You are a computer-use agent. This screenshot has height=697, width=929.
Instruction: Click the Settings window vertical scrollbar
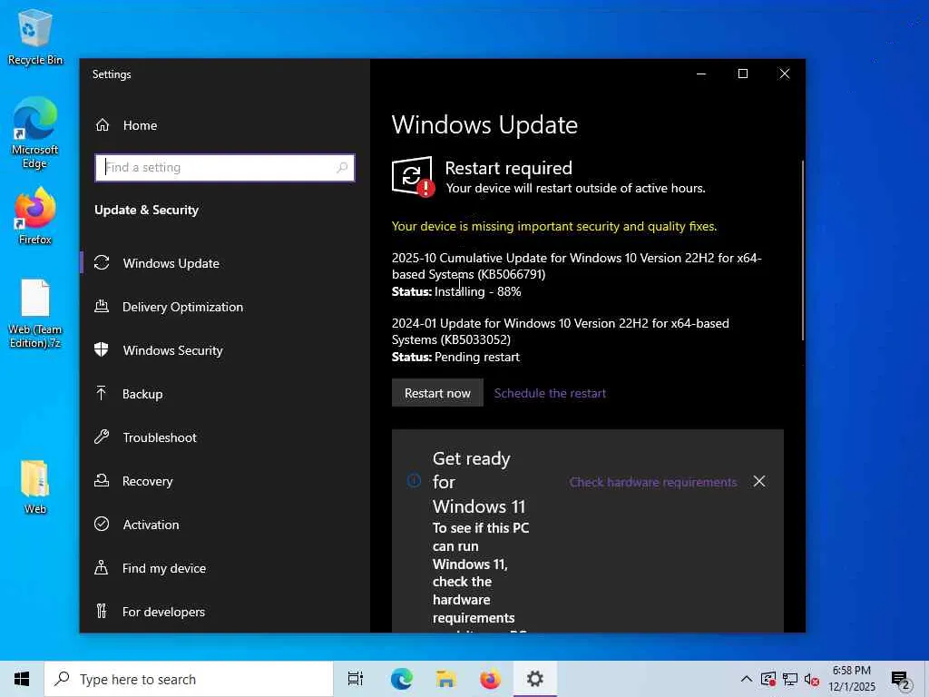tap(803, 250)
